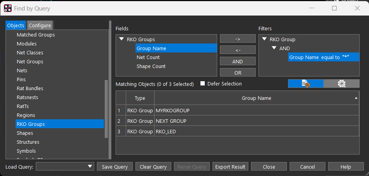Enable the Defer Selection checkbox
369x176 pixels.
tap(202, 84)
